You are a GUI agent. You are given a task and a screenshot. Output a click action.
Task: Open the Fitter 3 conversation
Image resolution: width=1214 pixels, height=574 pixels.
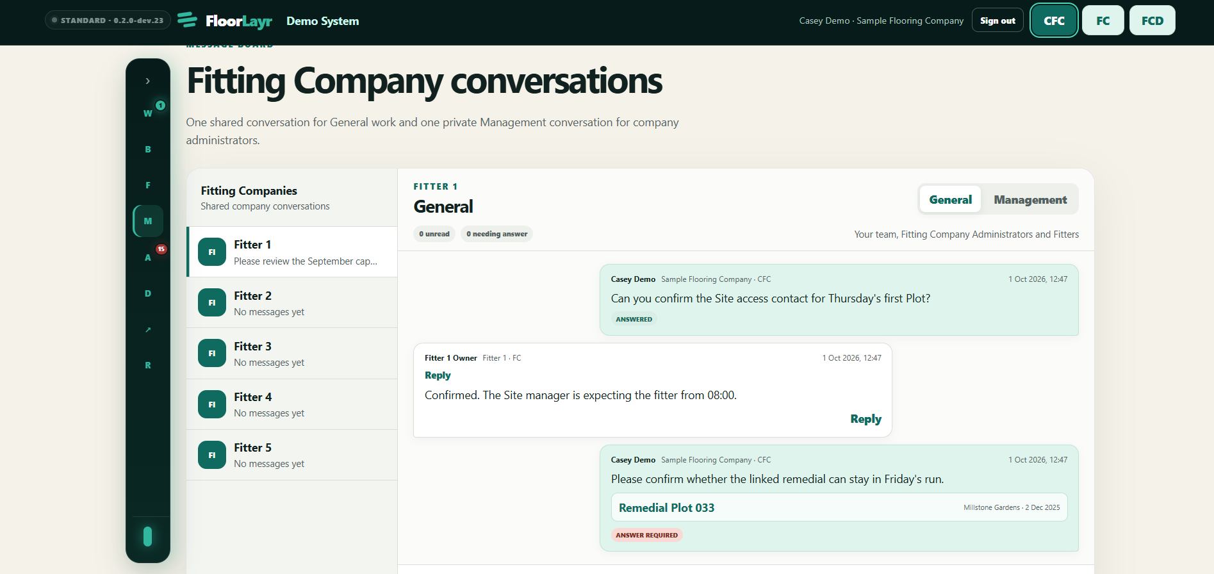[292, 354]
